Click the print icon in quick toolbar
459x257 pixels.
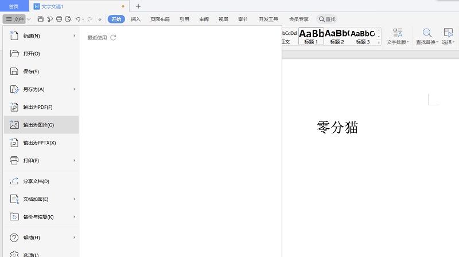pos(59,19)
